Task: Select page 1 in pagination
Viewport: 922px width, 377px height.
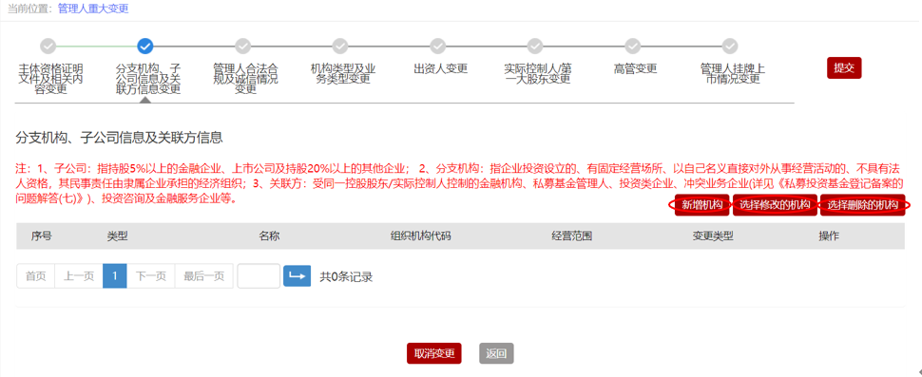Action: (115, 276)
